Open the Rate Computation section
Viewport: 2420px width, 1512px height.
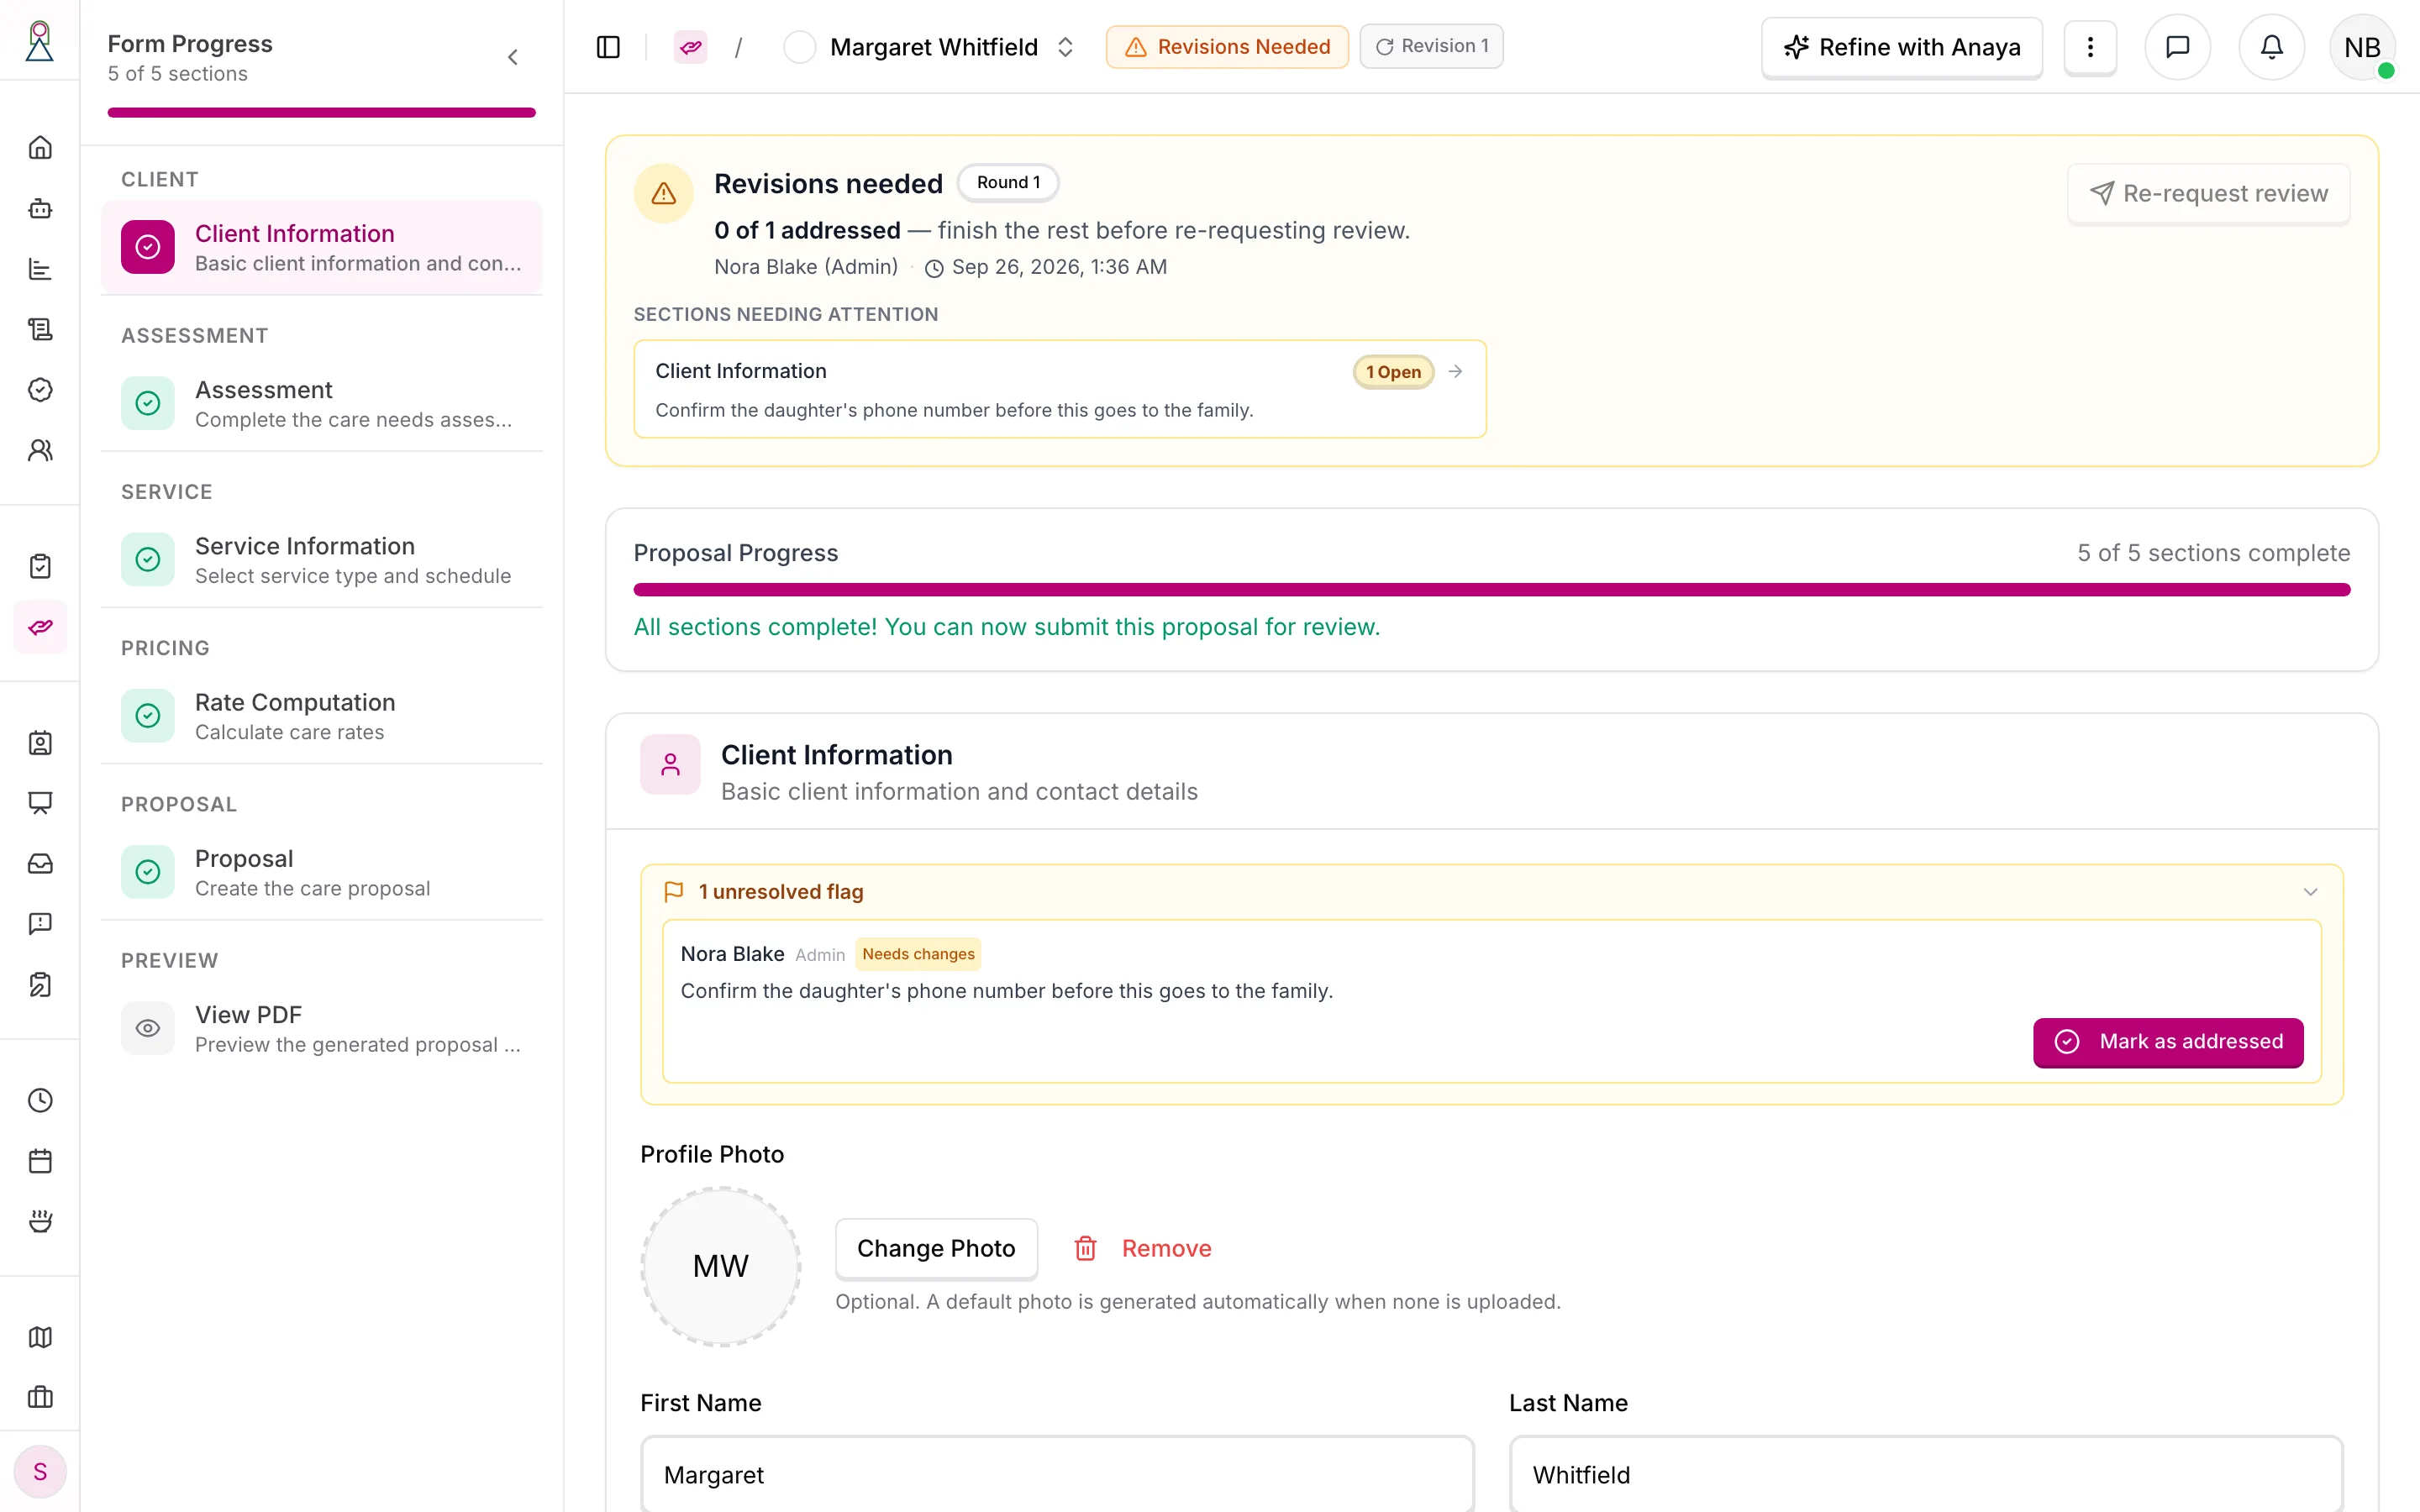pos(322,716)
